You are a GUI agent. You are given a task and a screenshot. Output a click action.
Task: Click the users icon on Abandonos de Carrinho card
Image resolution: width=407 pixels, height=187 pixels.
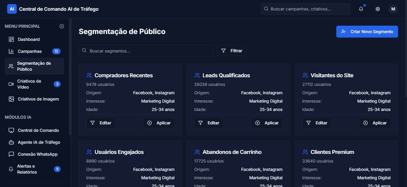197,152
